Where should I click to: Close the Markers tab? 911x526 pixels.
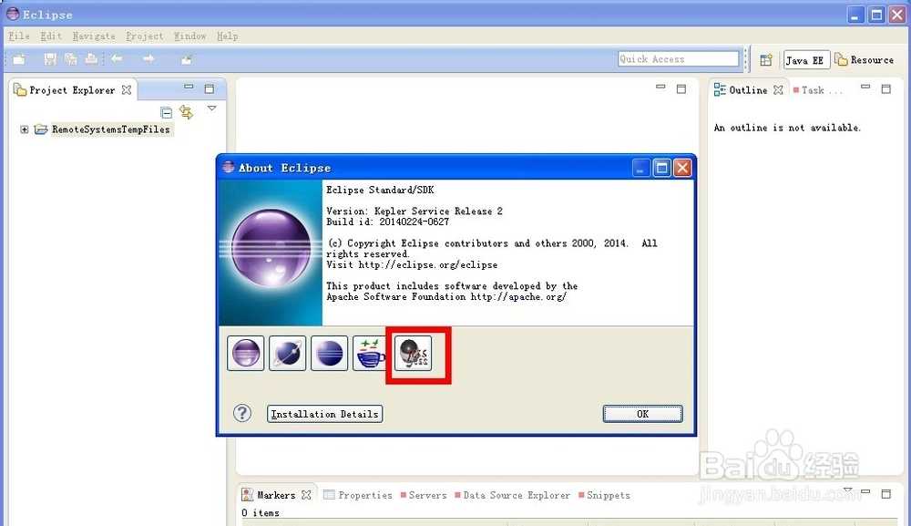[306, 495]
